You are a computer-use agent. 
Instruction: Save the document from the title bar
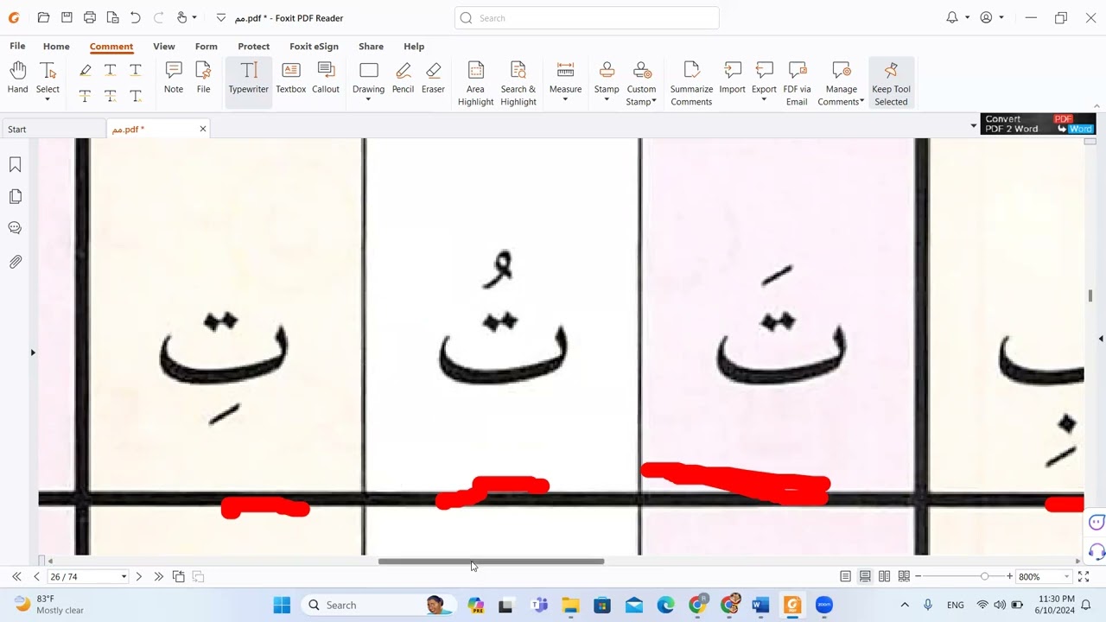67,17
